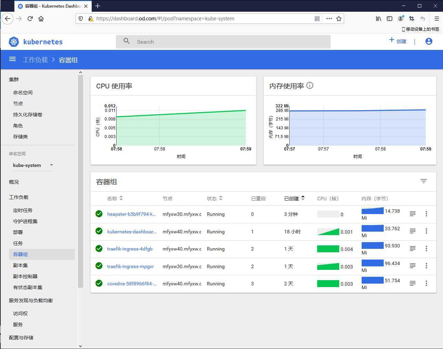Sort pods by 名称 column
Screen dimensions: 443x349
115,198
